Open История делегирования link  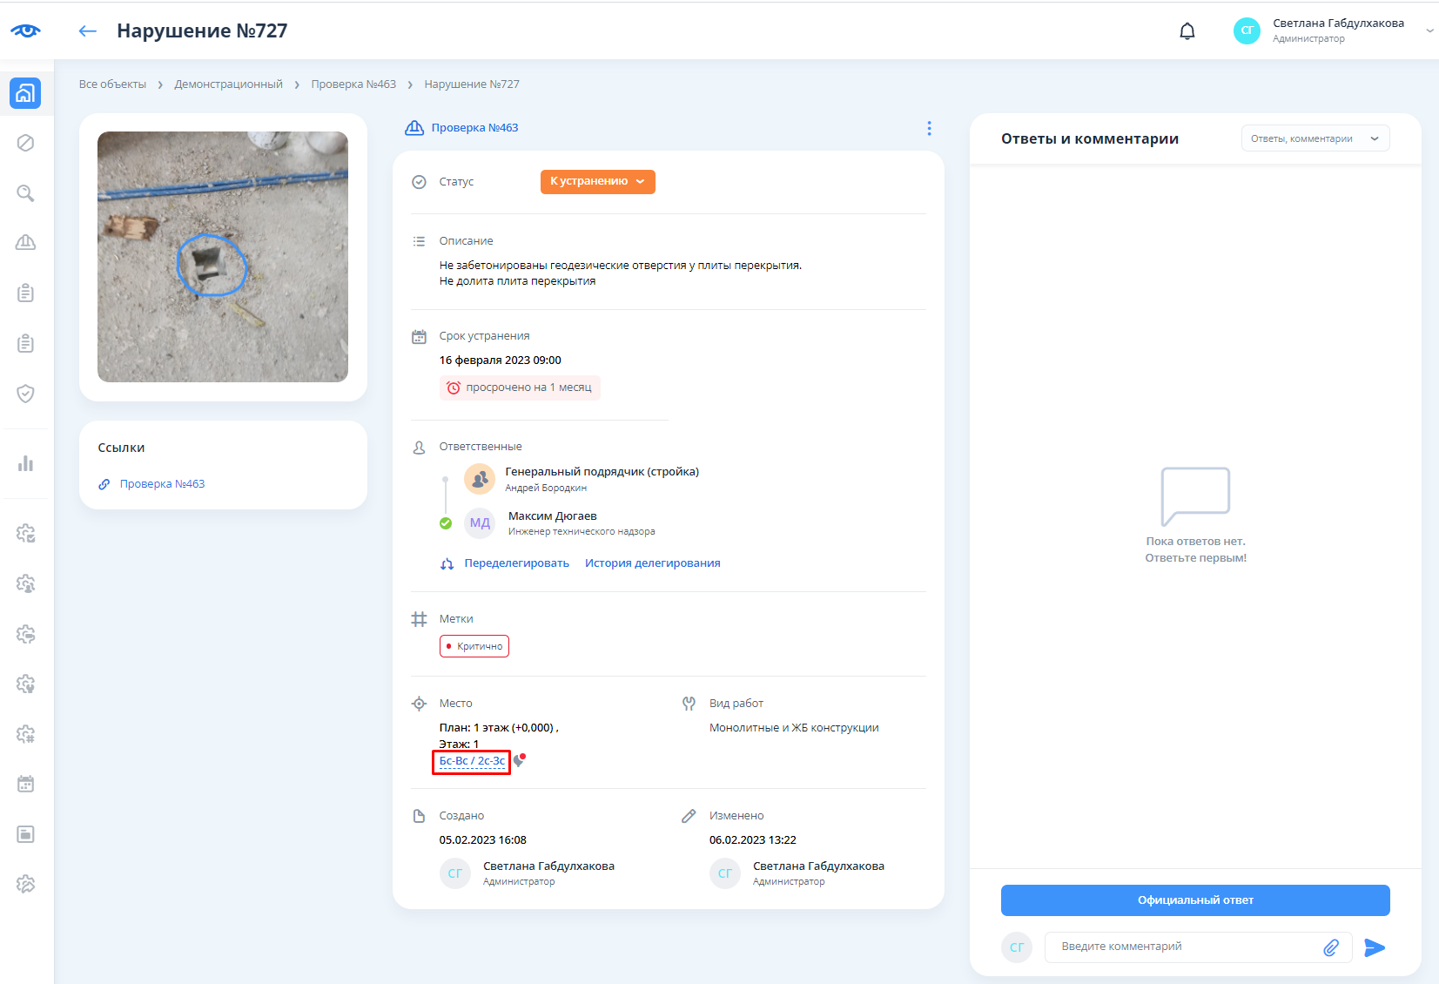(652, 563)
